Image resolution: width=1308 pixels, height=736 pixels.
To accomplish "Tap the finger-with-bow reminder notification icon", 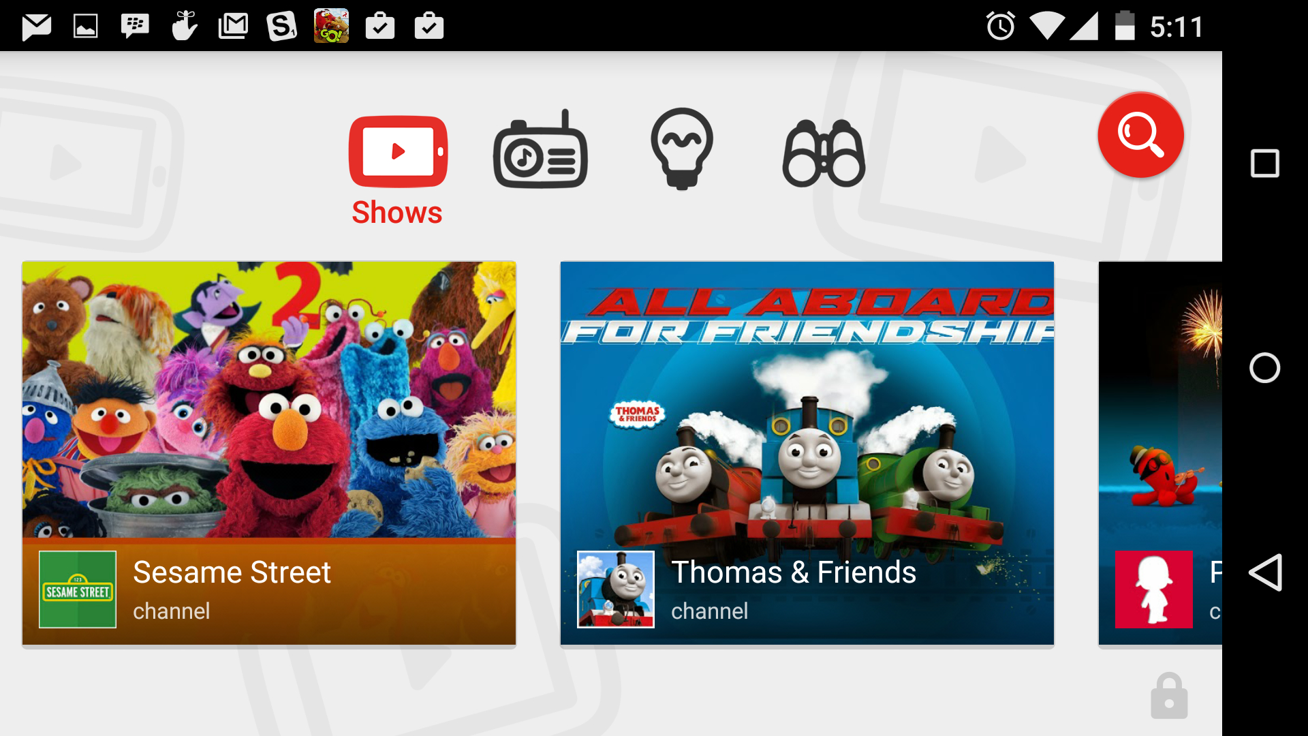I will point(184,26).
